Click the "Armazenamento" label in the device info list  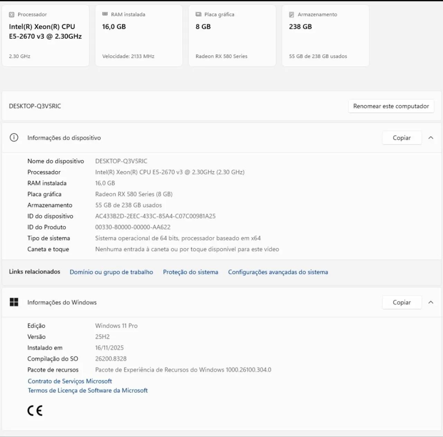pyautogui.click(x=50, y=205)
